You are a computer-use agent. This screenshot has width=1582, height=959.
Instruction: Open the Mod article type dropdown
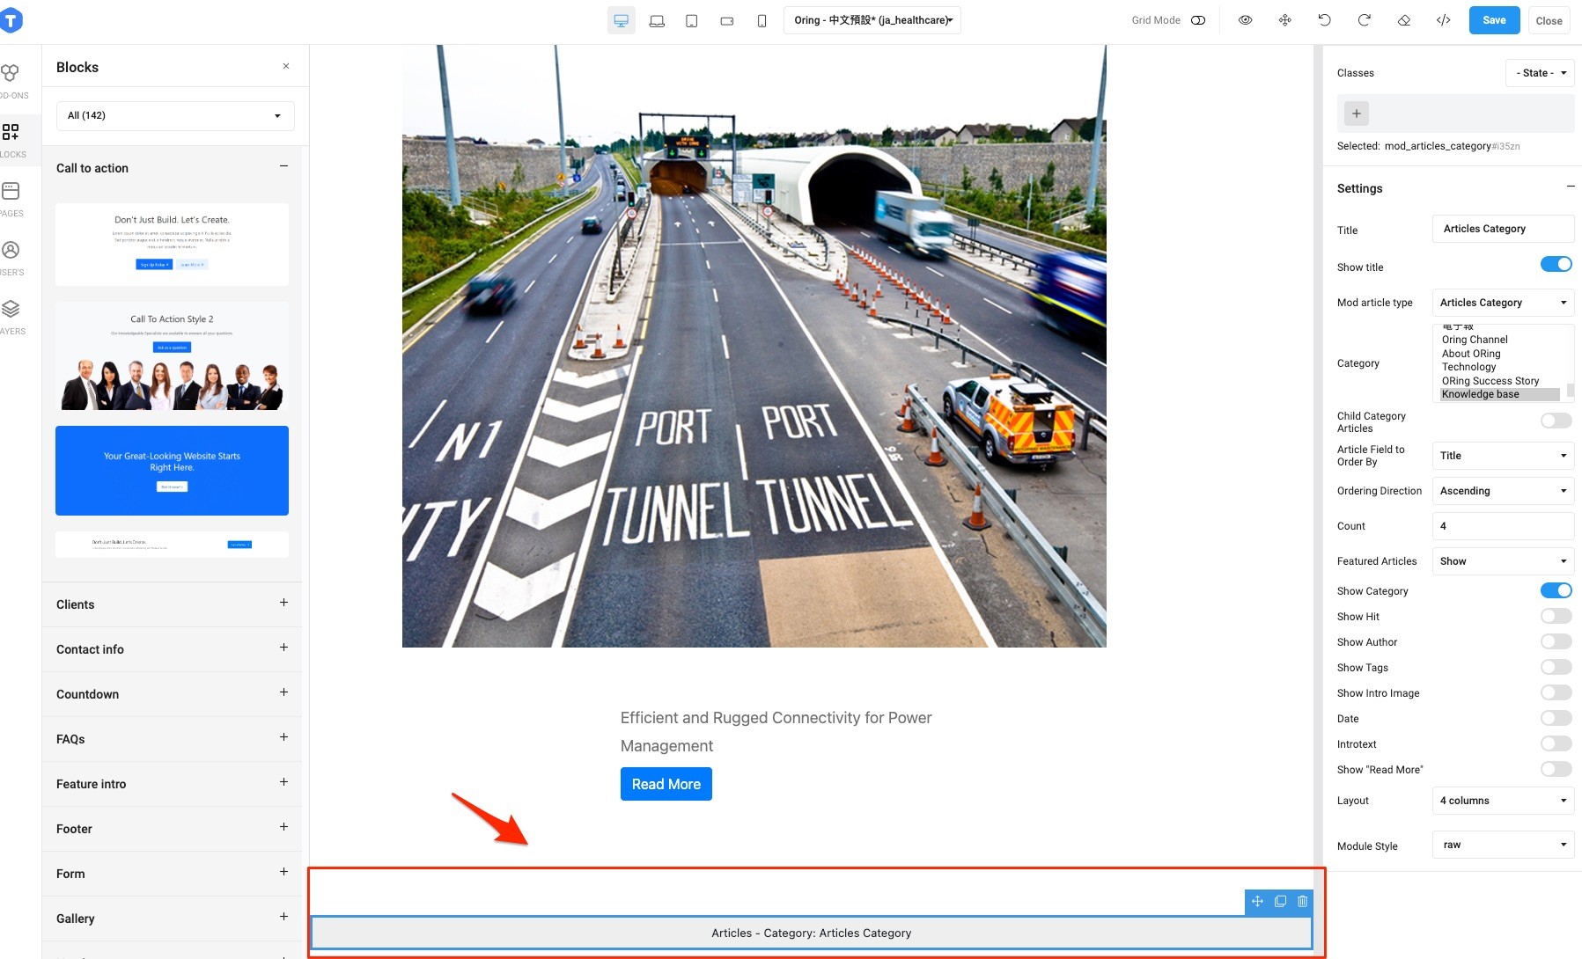pos(1503,303)
